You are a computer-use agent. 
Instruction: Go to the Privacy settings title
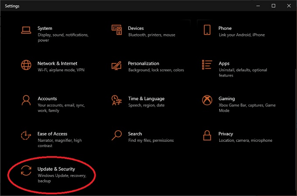click(x=226, y=134)
